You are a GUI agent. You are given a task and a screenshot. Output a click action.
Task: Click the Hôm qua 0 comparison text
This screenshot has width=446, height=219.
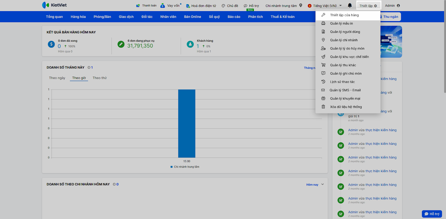pyautogui.click(x=65, y=51)
